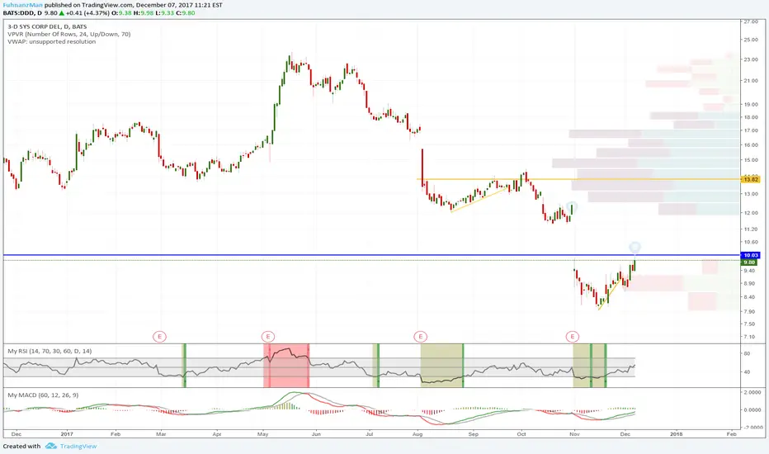
Task: Click the 2.0000 level on the MACD axis
Action: tap(752, 393)
